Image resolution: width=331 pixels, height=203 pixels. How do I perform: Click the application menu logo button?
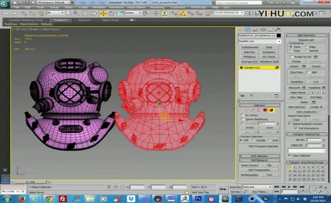(x=5, y=4)
